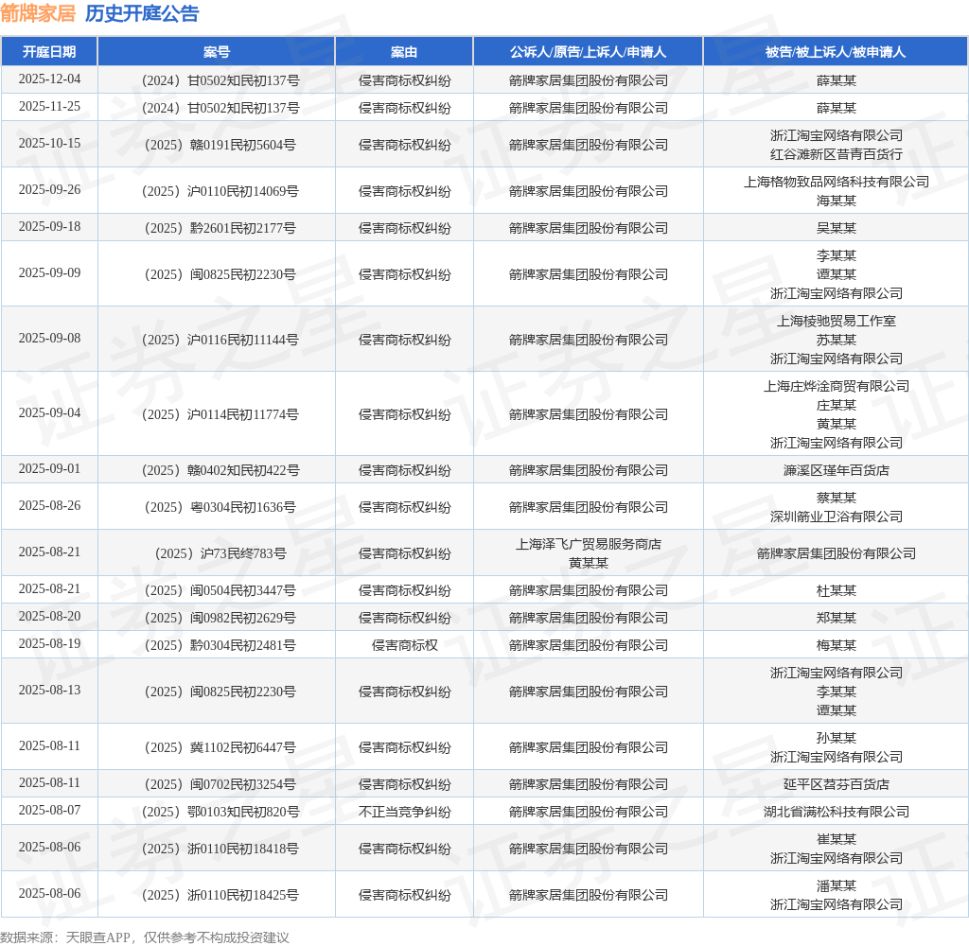Click the date 2025-11-25
This screenshot has height=946, width=969.
[49, 106]
